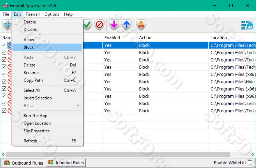Click Block cell in the Program Files\Hide row
256x168 pixels.
pyautogui.click(x=173, y=82)
